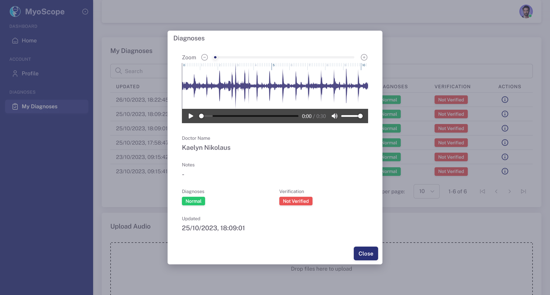
Task: Click Not Verified badge for 23/10/2023 09:15:41
Action: 451,171
